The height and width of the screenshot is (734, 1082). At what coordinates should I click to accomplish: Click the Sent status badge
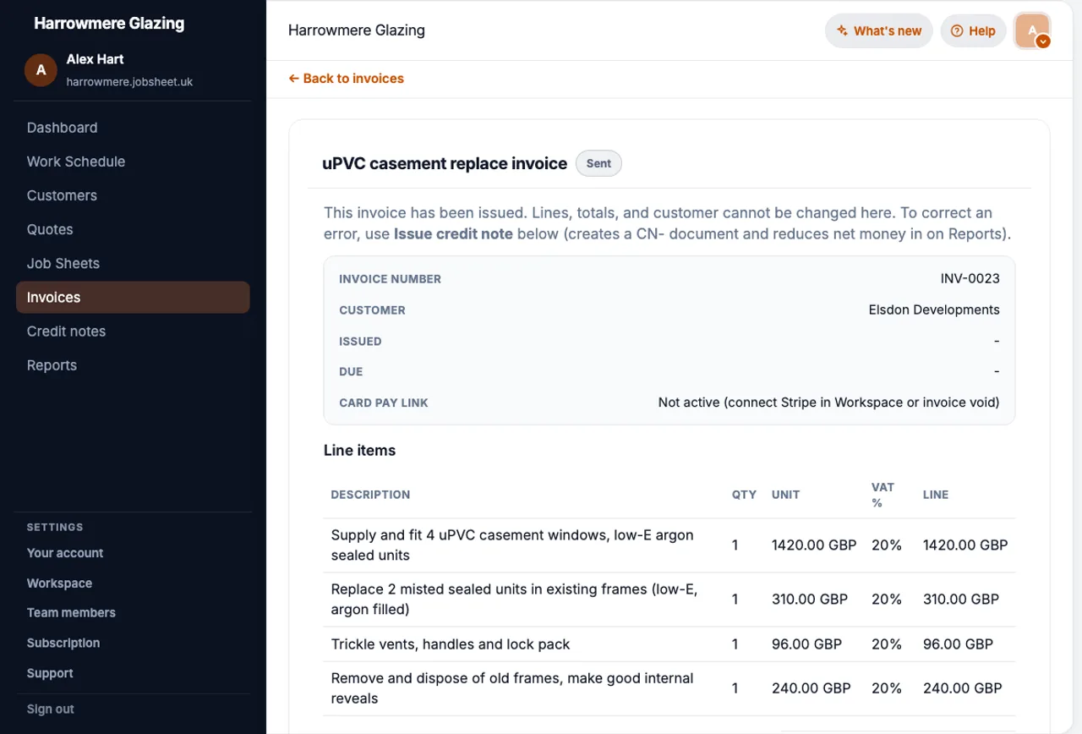(x=598, y=163)
